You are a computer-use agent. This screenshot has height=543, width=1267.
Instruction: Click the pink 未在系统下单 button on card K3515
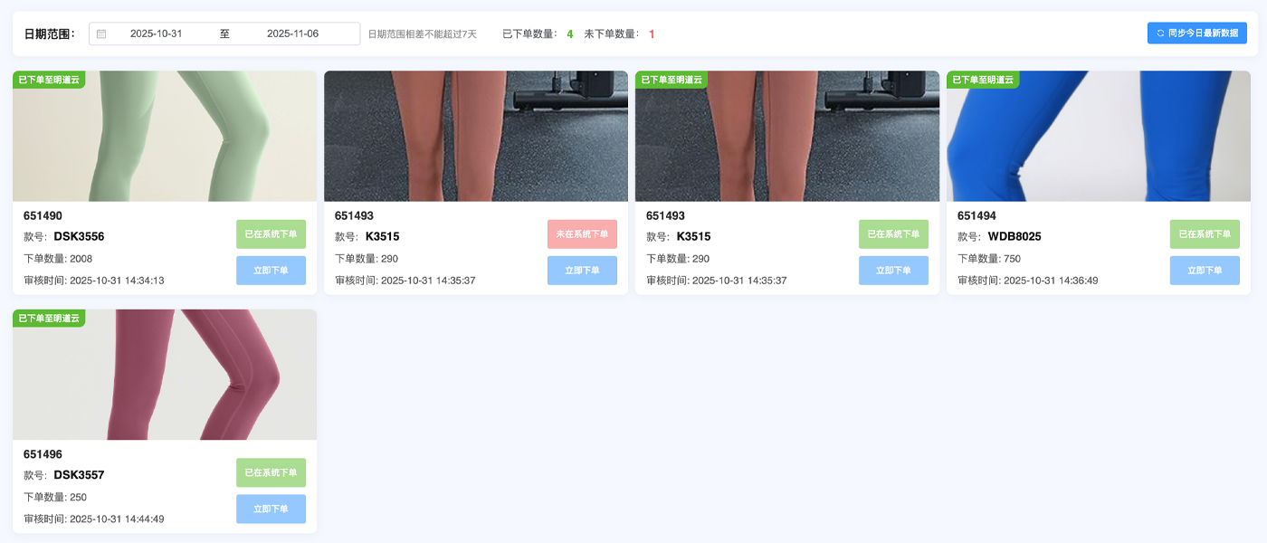582,233
